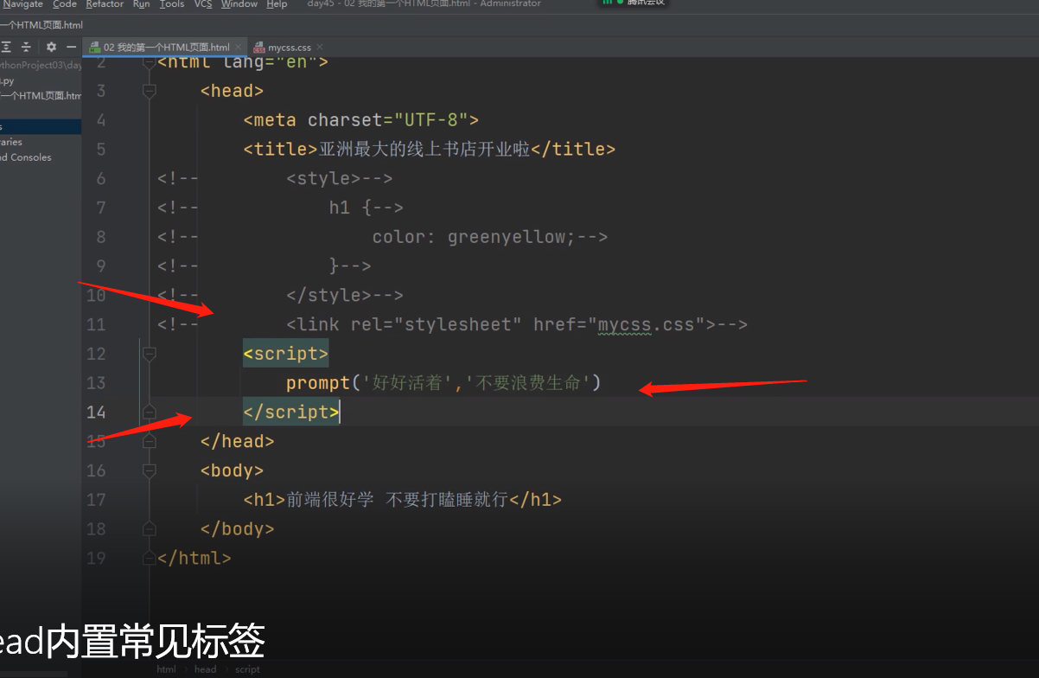Open the Code menu
Image resolution: width=1039 pixels, height=678 pixels.
65,4
